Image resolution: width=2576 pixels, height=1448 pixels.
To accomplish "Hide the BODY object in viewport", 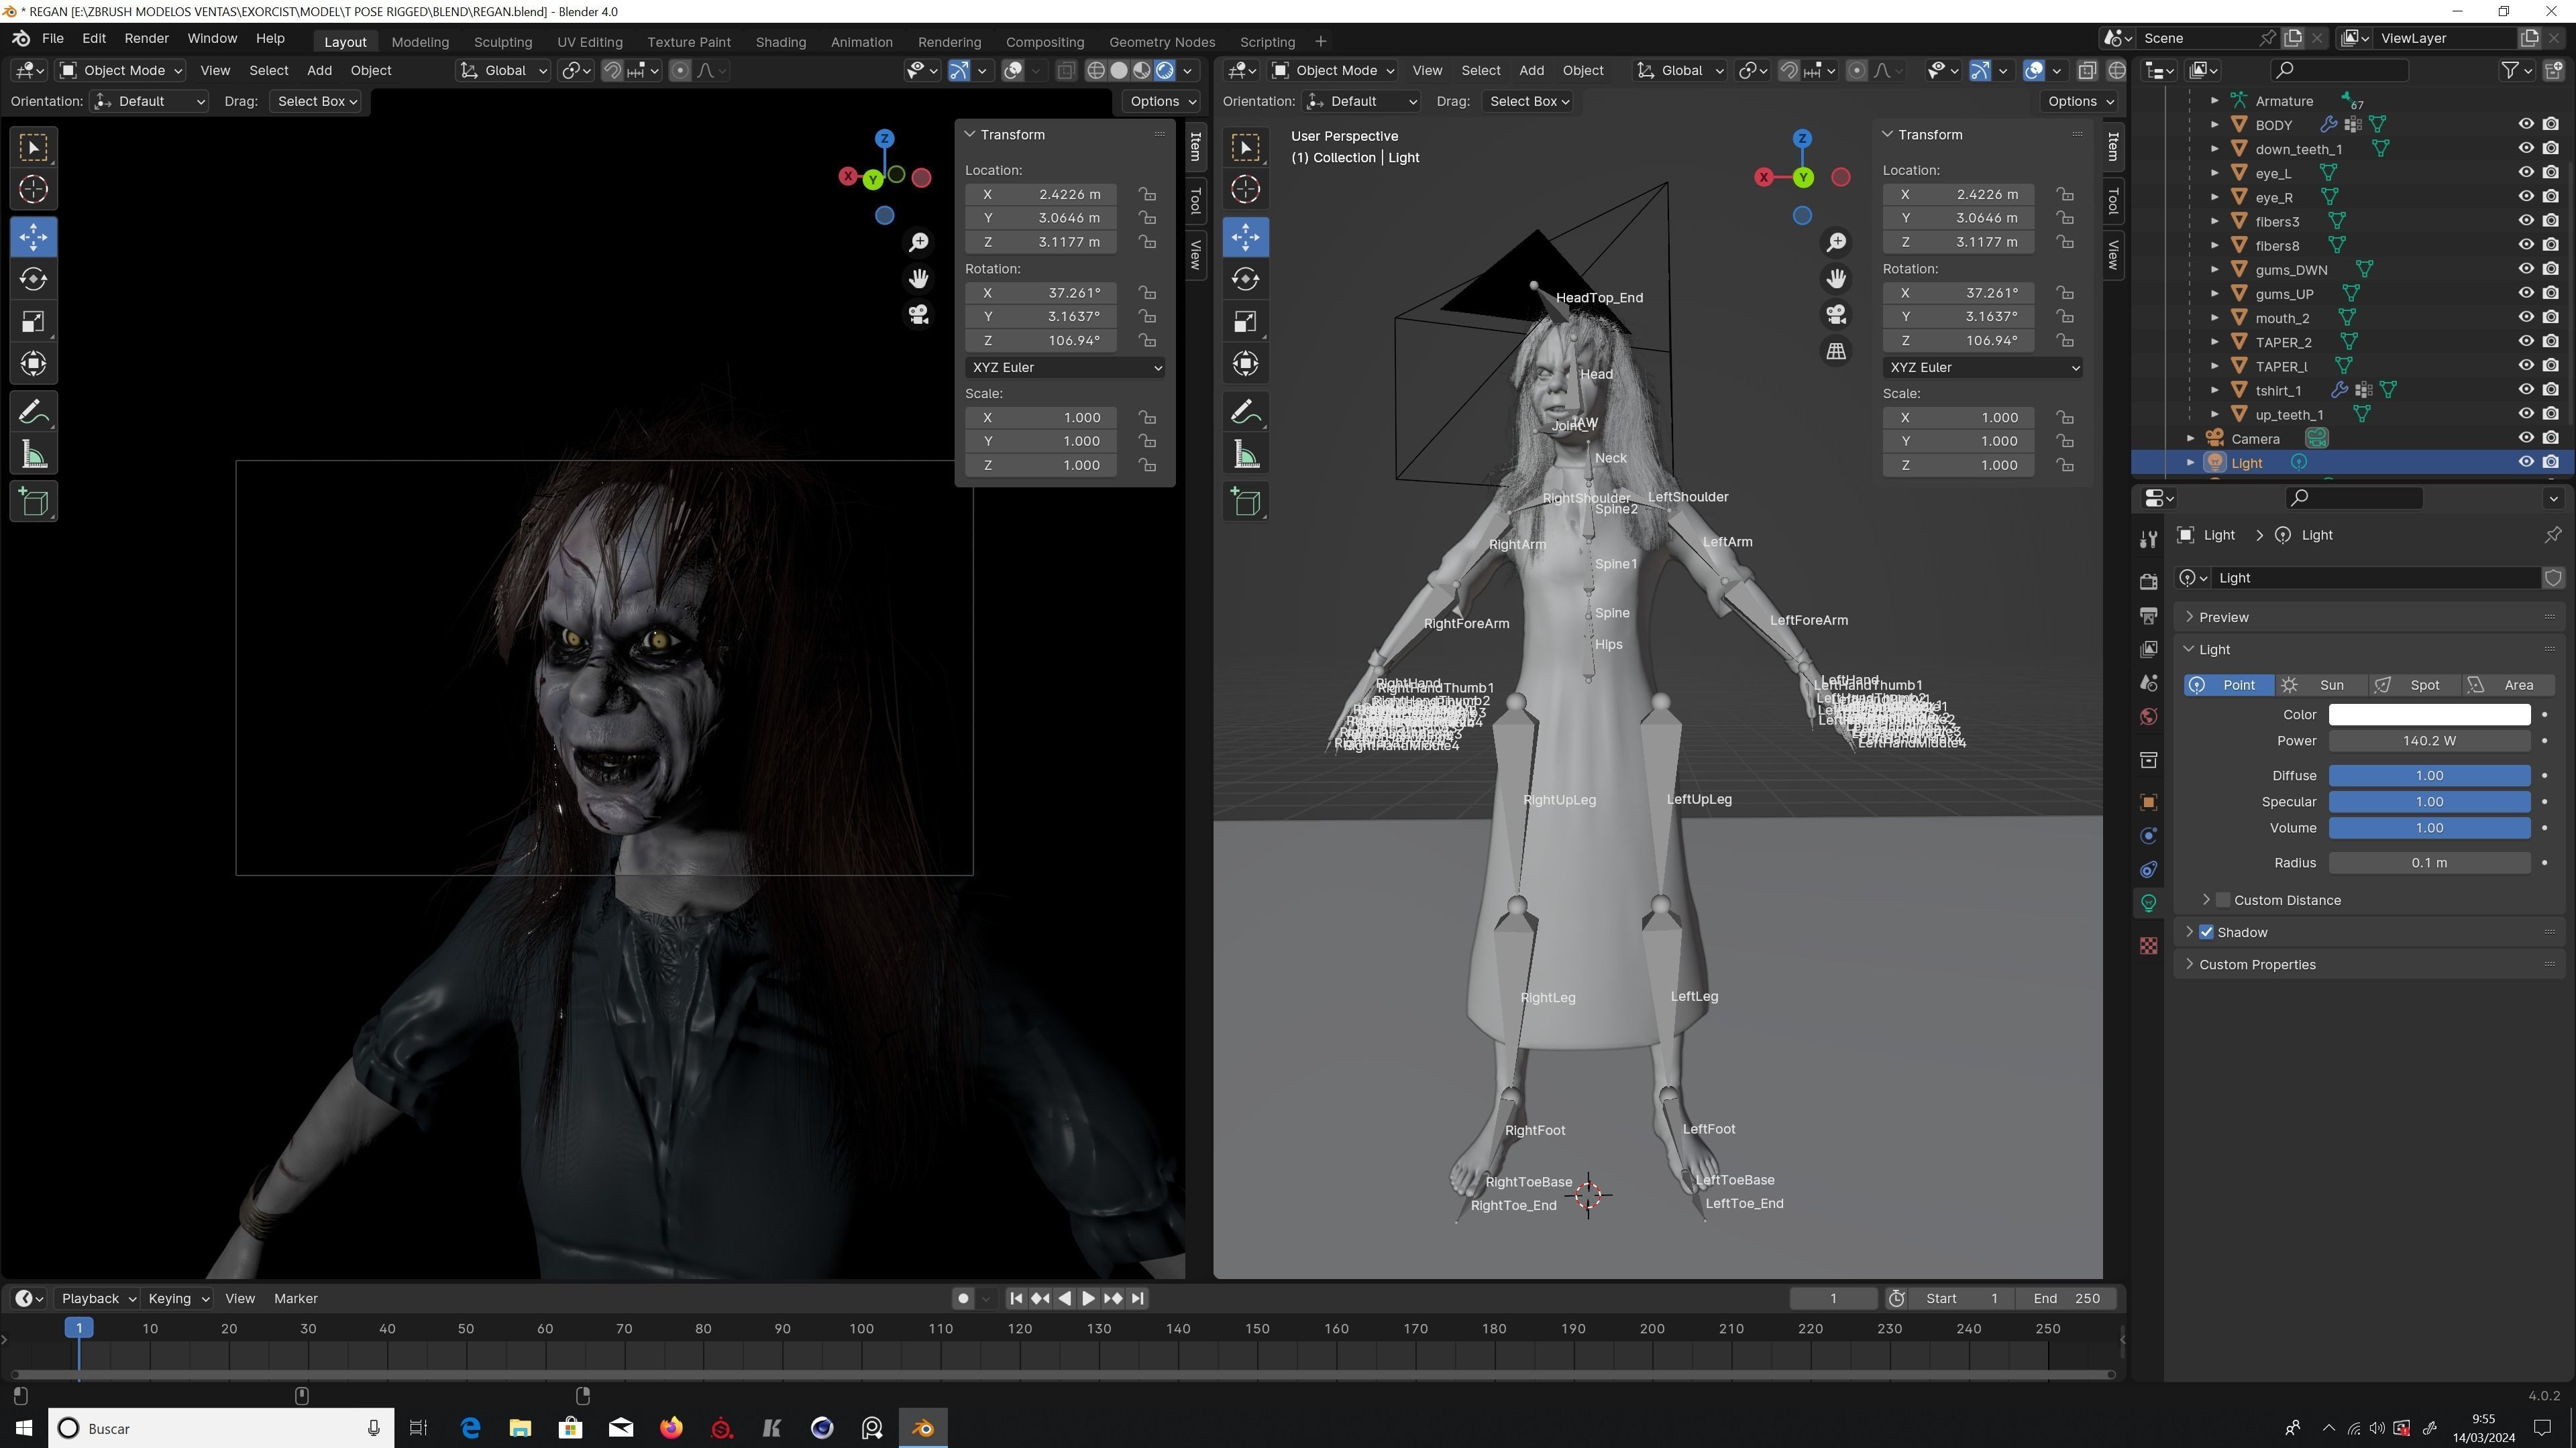I will (x=2526, y=125).
